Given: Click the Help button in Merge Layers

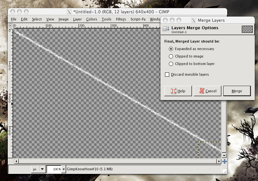Looking at the screenshot, I should tap(178, 91).
